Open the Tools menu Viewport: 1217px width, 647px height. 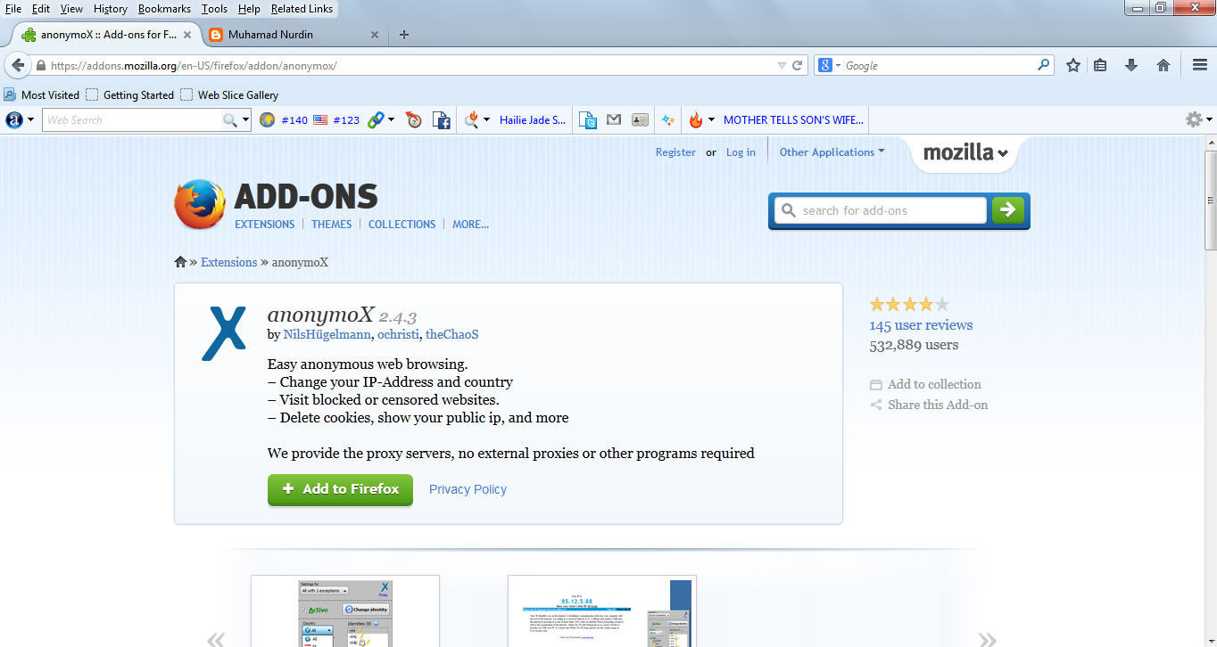pyautogui.click(x=214, y=8)
